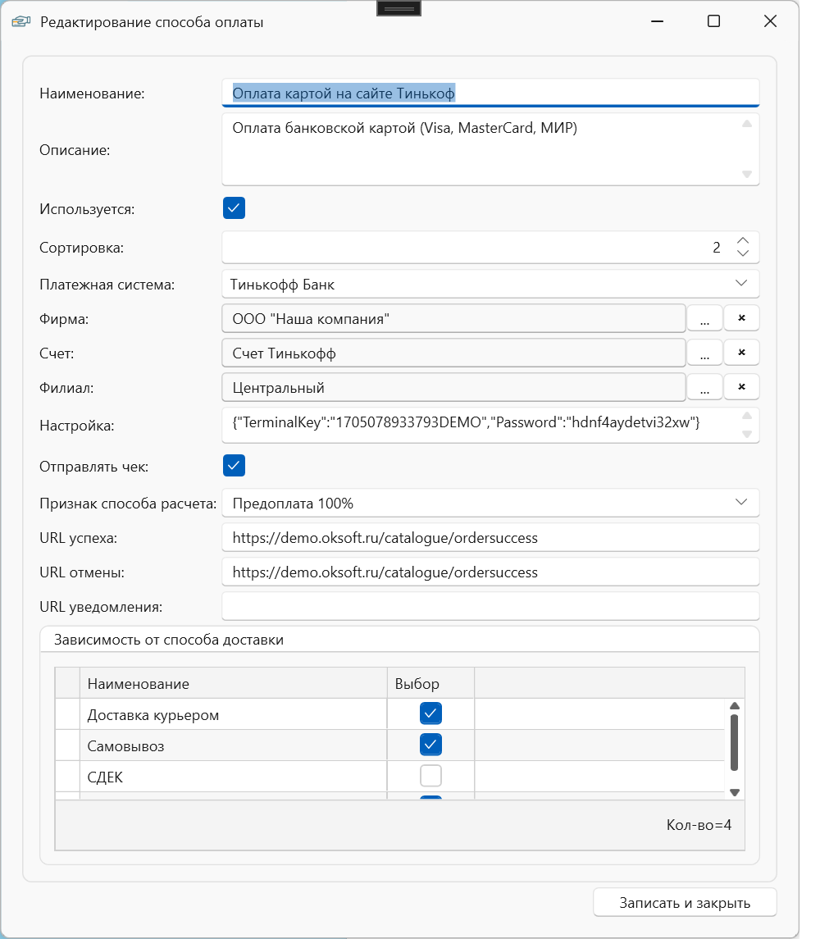
Task: Sort by Наименование column header
Action: click(233, 683)
